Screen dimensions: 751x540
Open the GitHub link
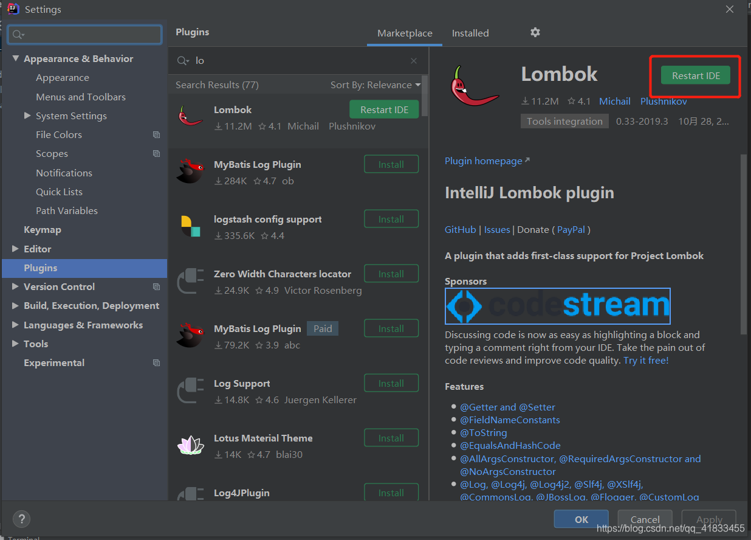pos(461,230)
